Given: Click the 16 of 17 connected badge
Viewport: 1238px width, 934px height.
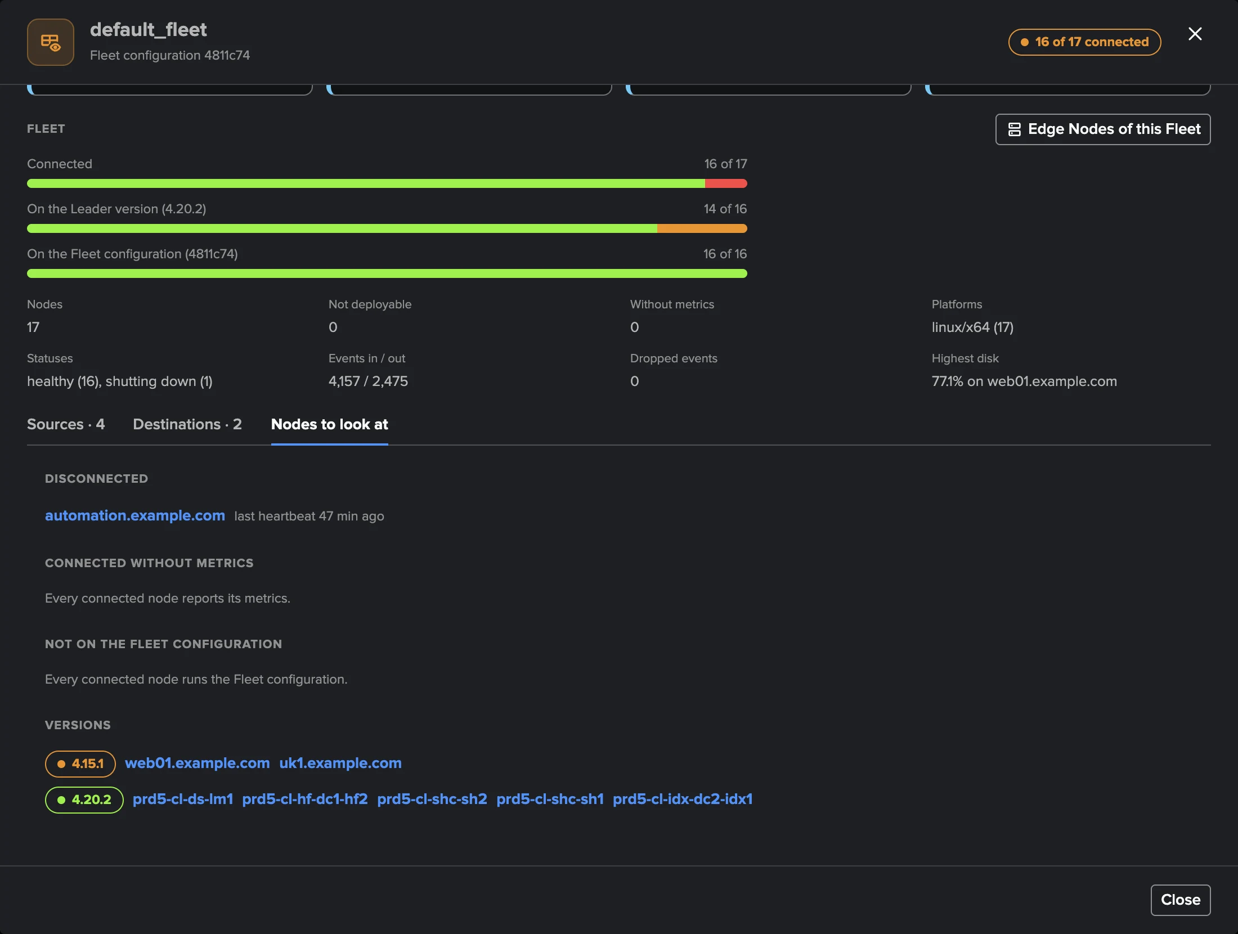Looking at the screenshot, I should tap(1084, 42).
